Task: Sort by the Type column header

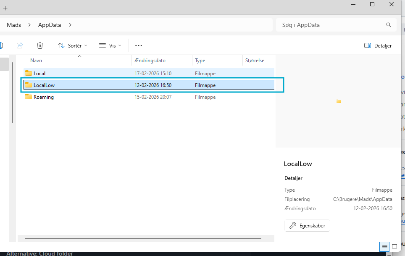Action: (x=200, y=61)
